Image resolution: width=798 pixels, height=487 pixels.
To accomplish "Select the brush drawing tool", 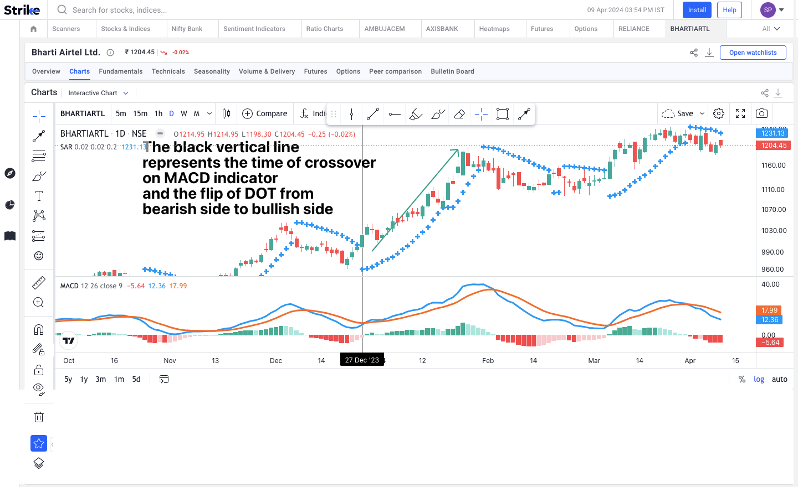I will (x=39, y=176).
